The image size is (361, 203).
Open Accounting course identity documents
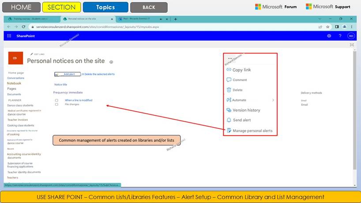point(24,156)
